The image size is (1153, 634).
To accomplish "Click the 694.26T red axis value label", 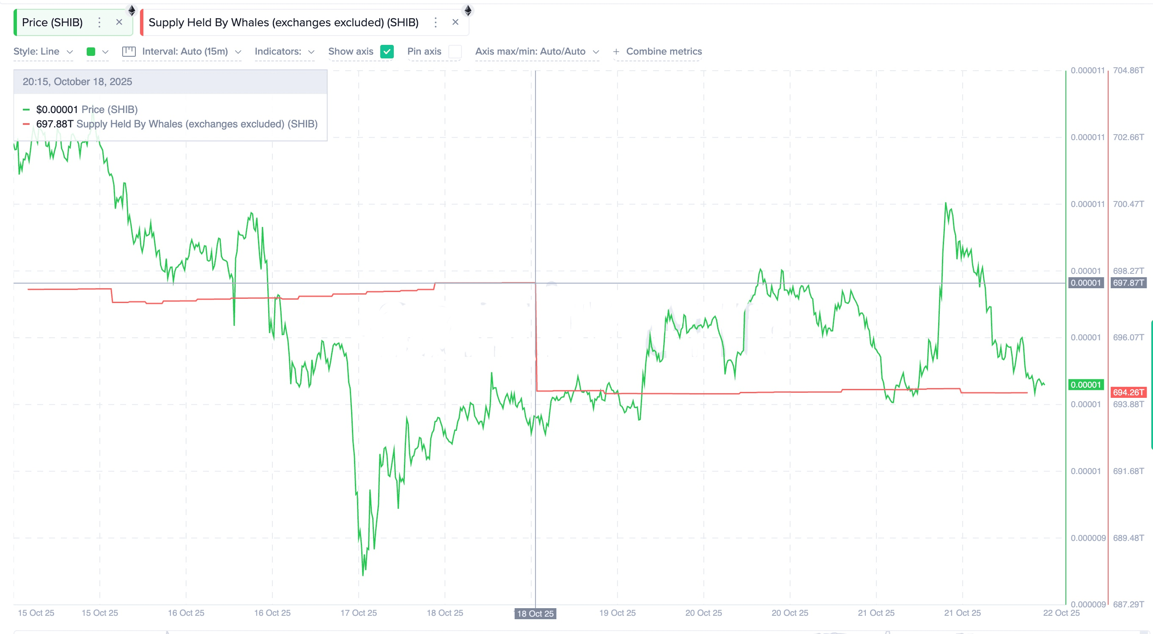I will click(x=1128, y=392).
